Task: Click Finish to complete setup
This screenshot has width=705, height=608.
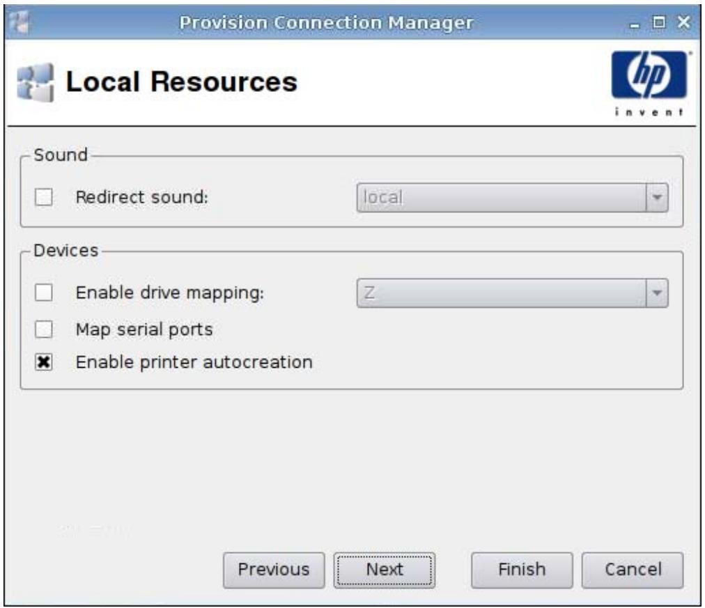Action: [522, 570]
